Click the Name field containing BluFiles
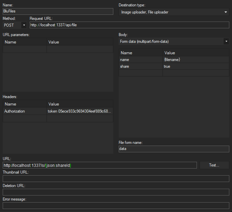Image resolution: width=232 pixels, height=212 pixels. pos(58,11)
